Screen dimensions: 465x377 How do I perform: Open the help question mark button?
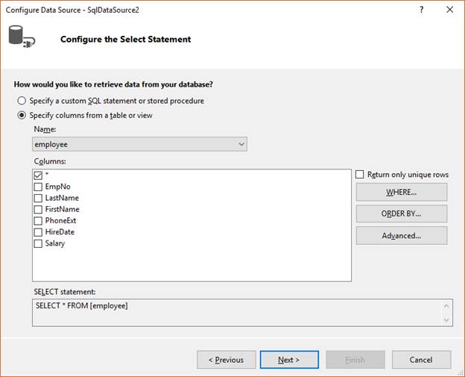pyautogui.click(x=422, y=10)
